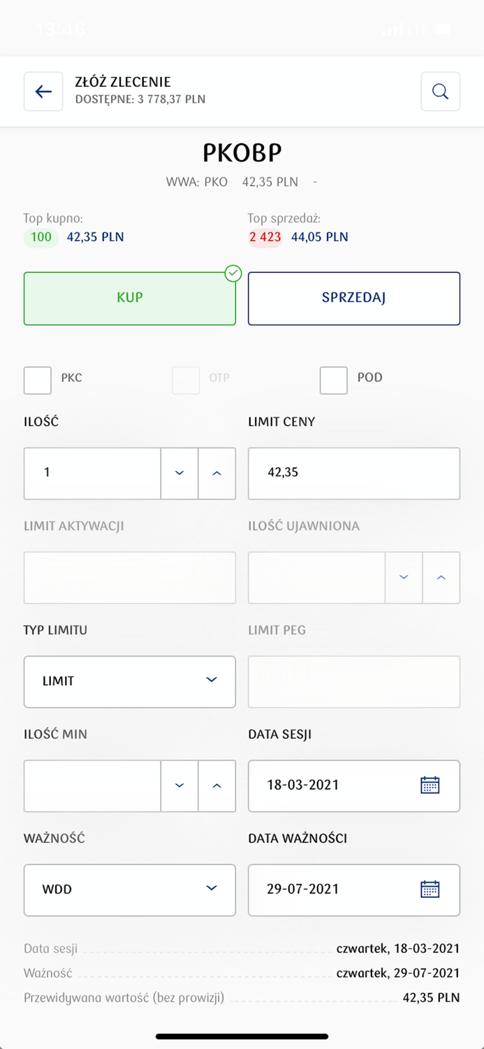Toggle the disabled OTP checkbox
This screenshot has width=484, height=1049.
point(185,380)
